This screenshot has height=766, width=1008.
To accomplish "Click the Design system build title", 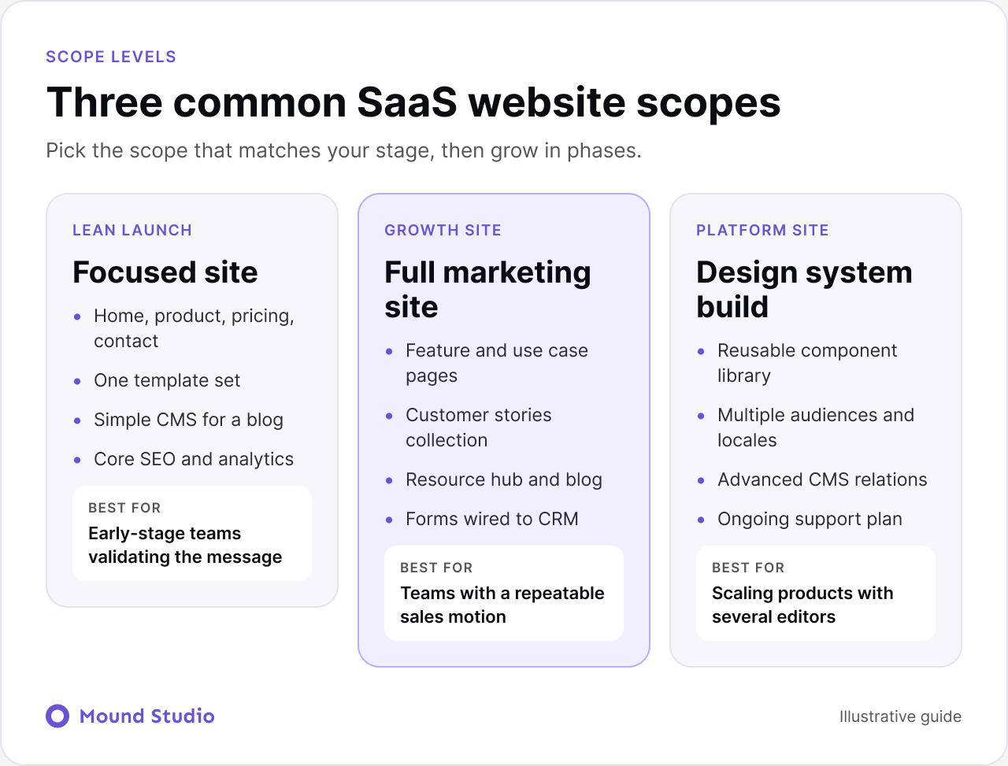I will click(804, 289).
